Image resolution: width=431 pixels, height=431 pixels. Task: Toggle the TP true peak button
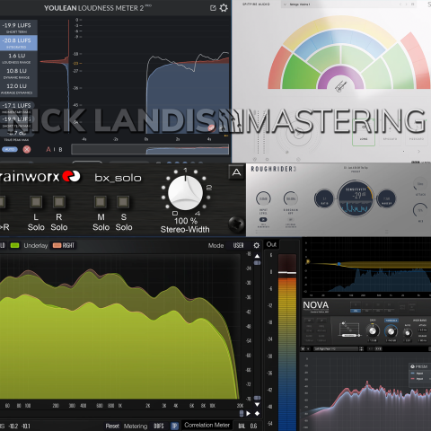coord(174,426)
